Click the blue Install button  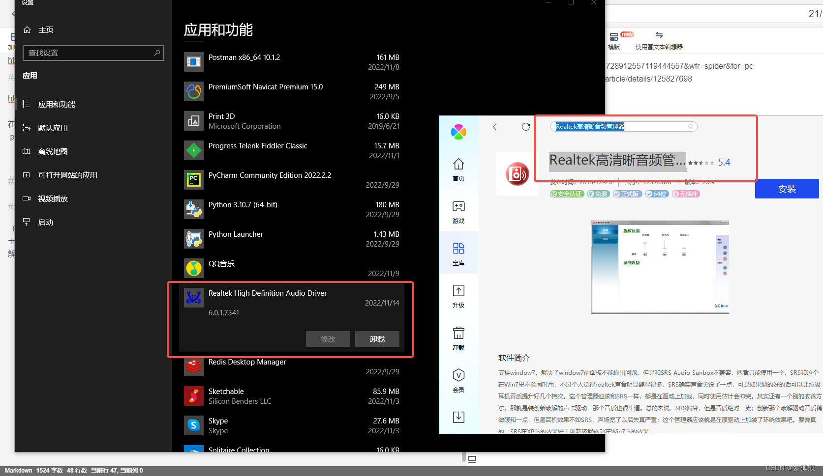coord(787,189)
